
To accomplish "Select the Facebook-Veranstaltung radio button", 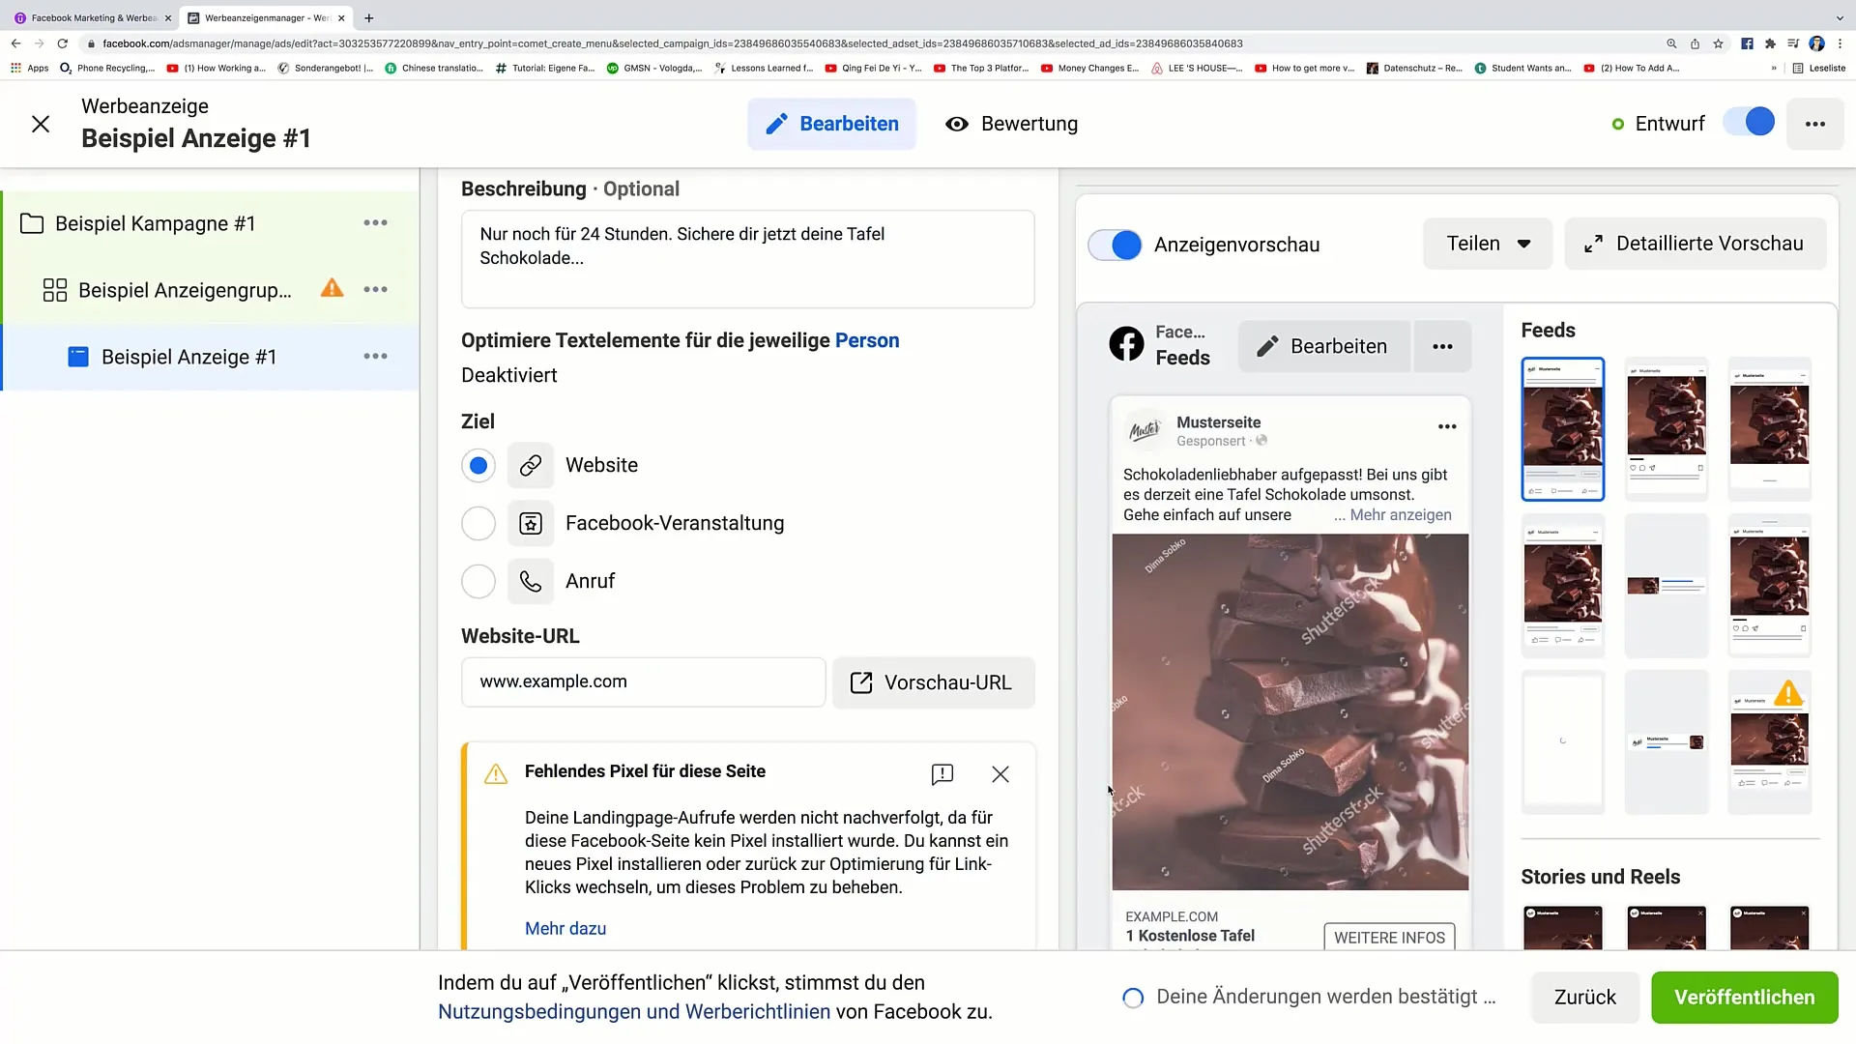I will click(478, 523).
